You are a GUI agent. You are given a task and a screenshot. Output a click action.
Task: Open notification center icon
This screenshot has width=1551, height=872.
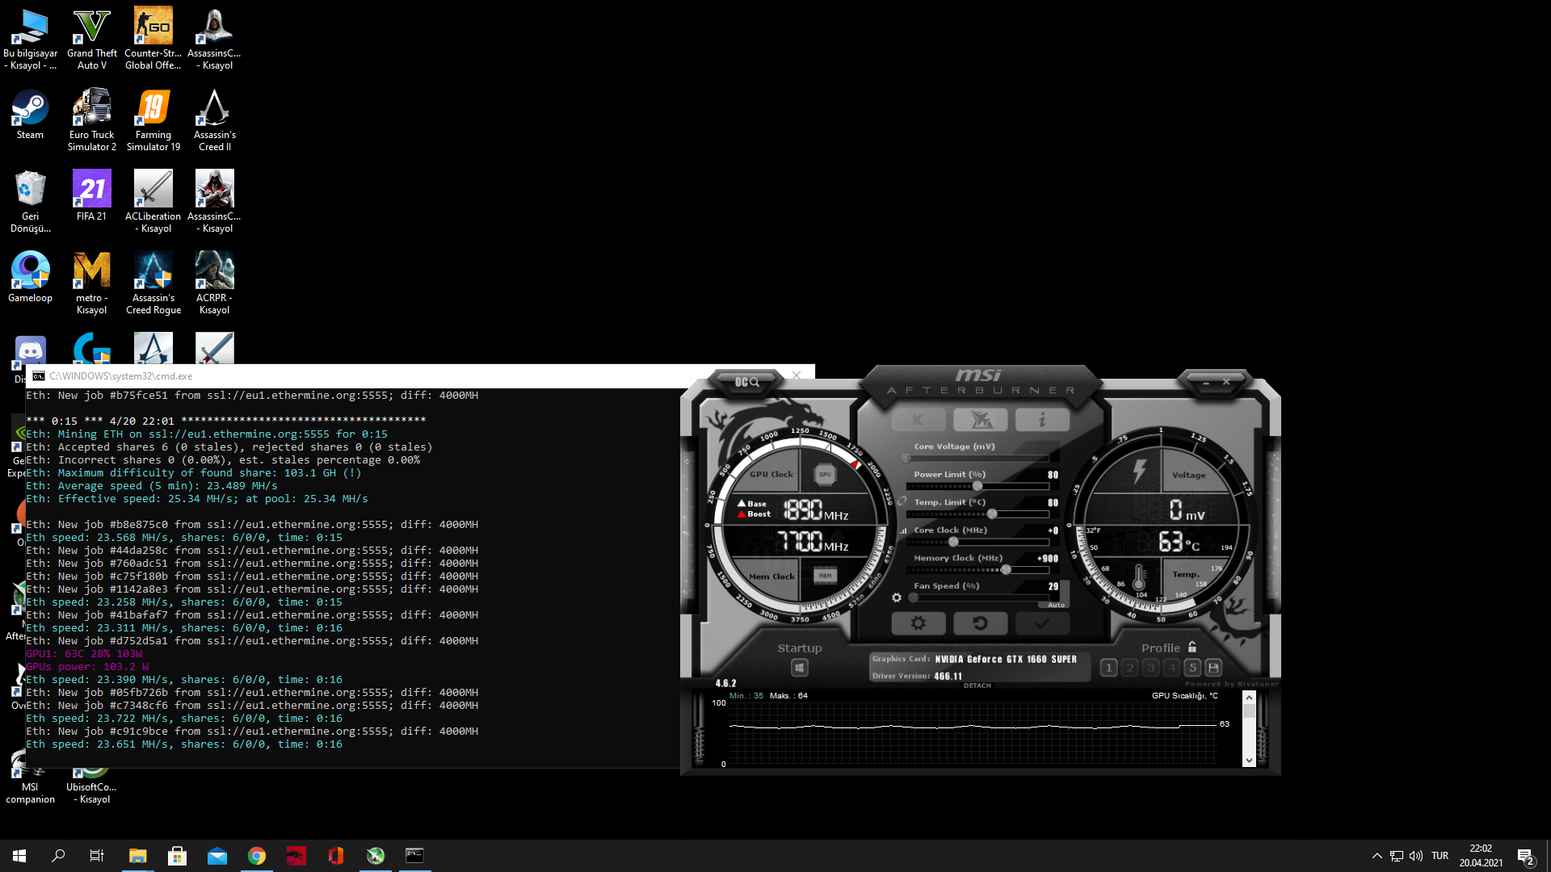click(x=1525, y=856)
